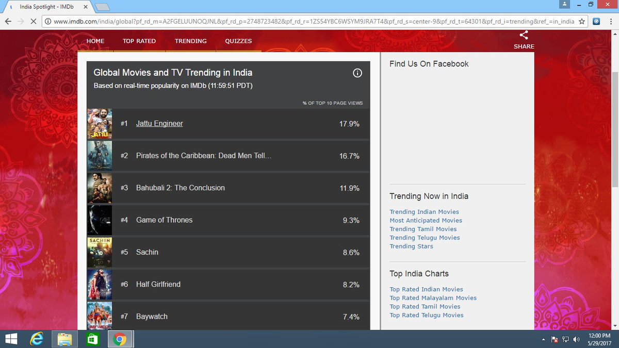Click browser back arrow

pos(8,22)
